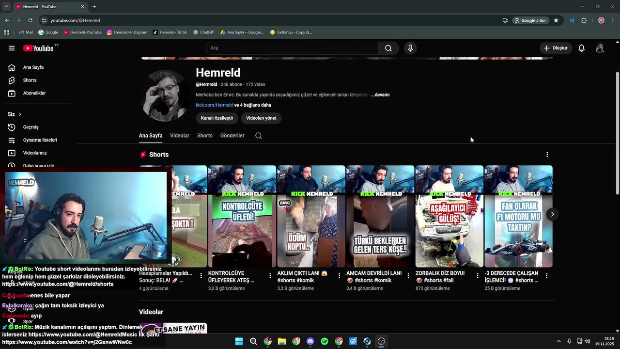Go back with the browser back arrow
This screenshot has height=349, width=620.
tap(7, 20)
